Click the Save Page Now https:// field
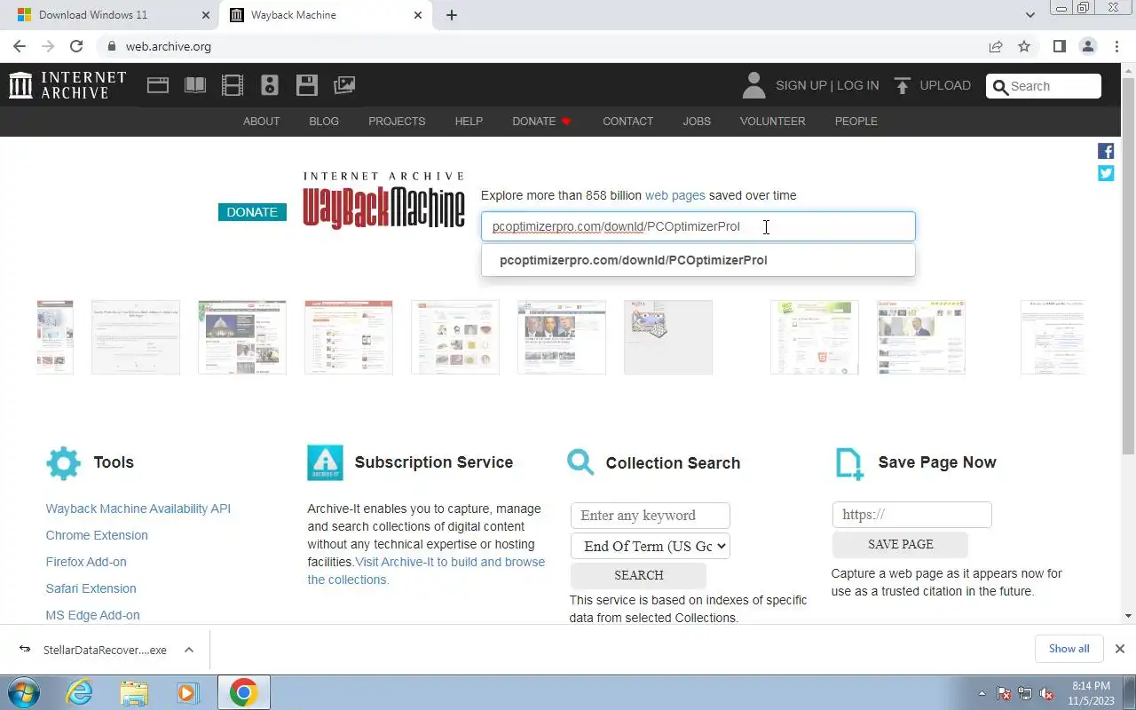This screenshot has width=1136, height=710. coord(911,515)
